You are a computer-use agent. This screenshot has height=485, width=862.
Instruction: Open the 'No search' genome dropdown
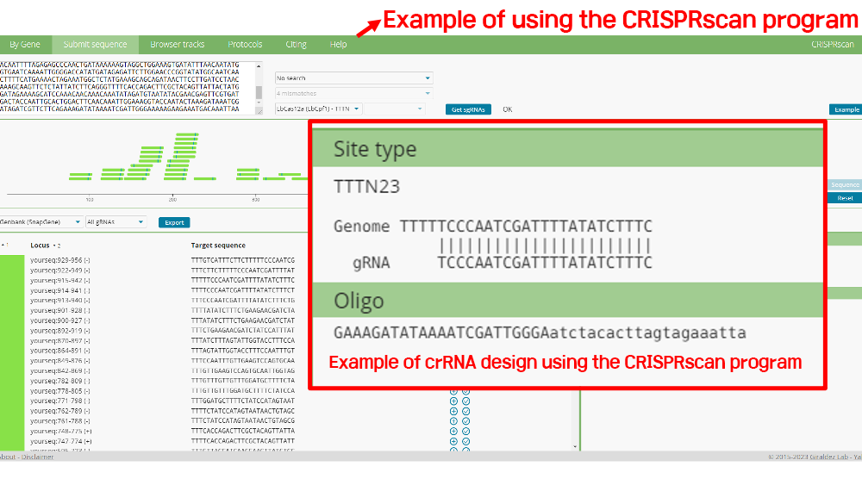point(354,78)
